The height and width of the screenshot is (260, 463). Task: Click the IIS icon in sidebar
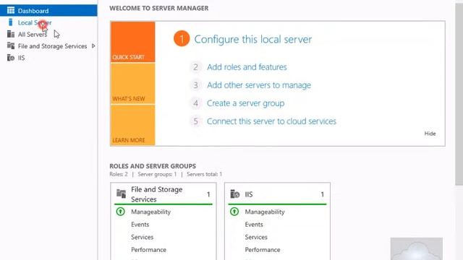click(x=11, y=58)
